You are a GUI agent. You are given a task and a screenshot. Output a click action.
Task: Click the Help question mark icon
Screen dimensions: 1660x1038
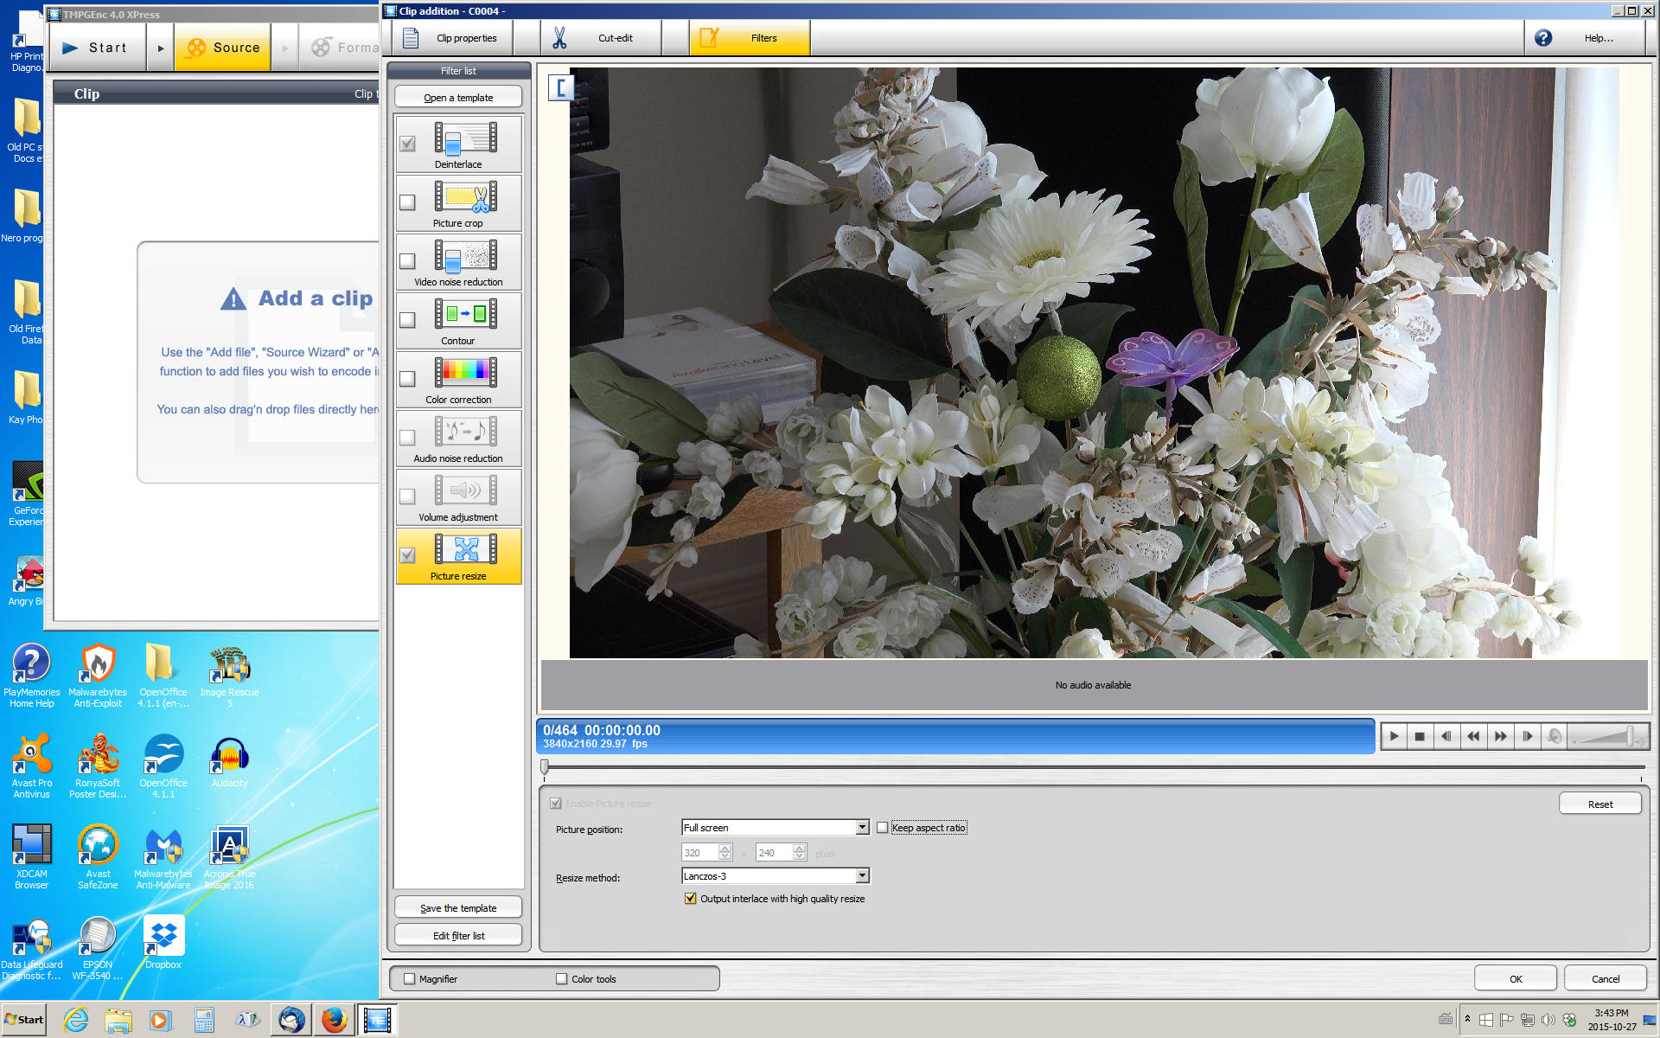point(1543,38)
